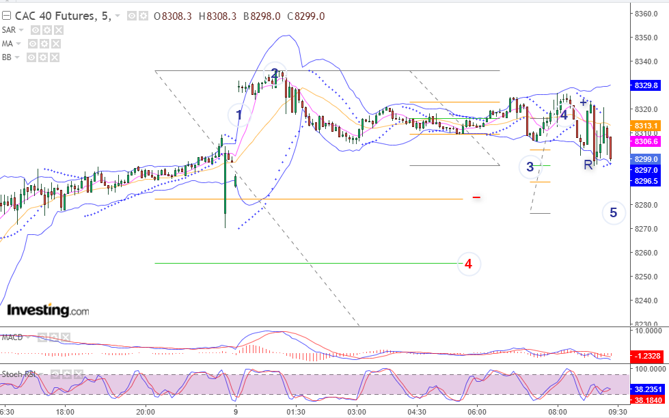This screenshot has width=669, height=418.
Task: Click the 20:00 time axis label
Action: (146, 412)
